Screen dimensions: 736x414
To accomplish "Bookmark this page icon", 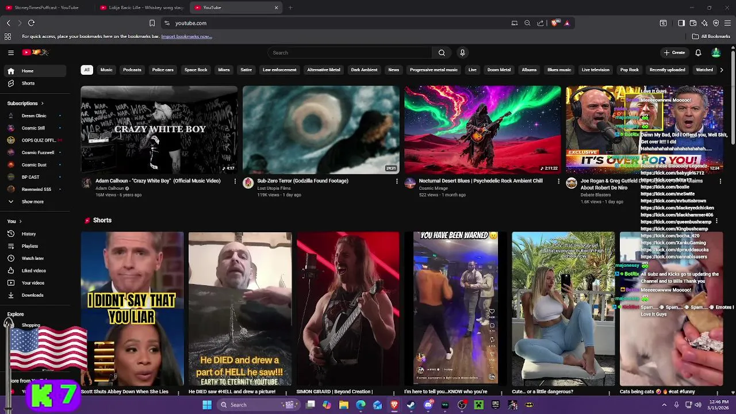I will [x=152, y=23].
